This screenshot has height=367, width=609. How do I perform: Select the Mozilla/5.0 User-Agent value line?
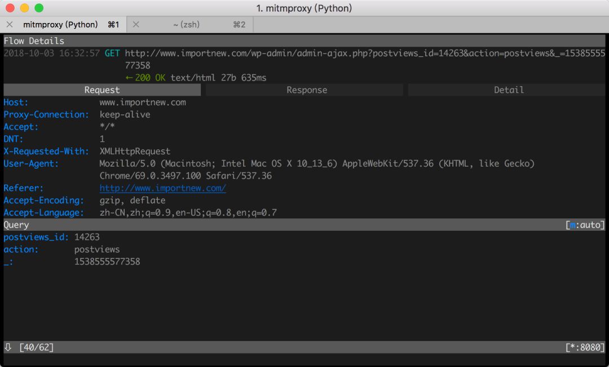point(317,164)
